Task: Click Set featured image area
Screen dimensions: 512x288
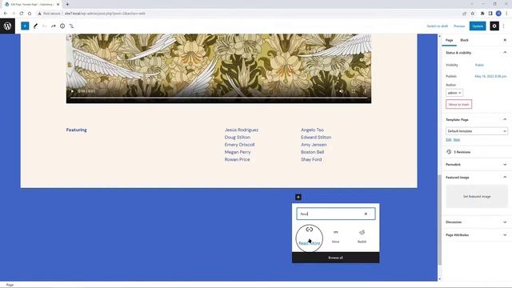Action: (477, 197)
